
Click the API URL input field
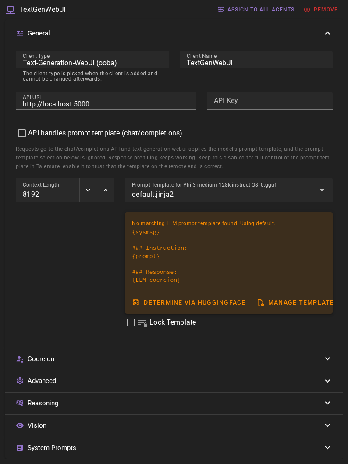[106, 101]
